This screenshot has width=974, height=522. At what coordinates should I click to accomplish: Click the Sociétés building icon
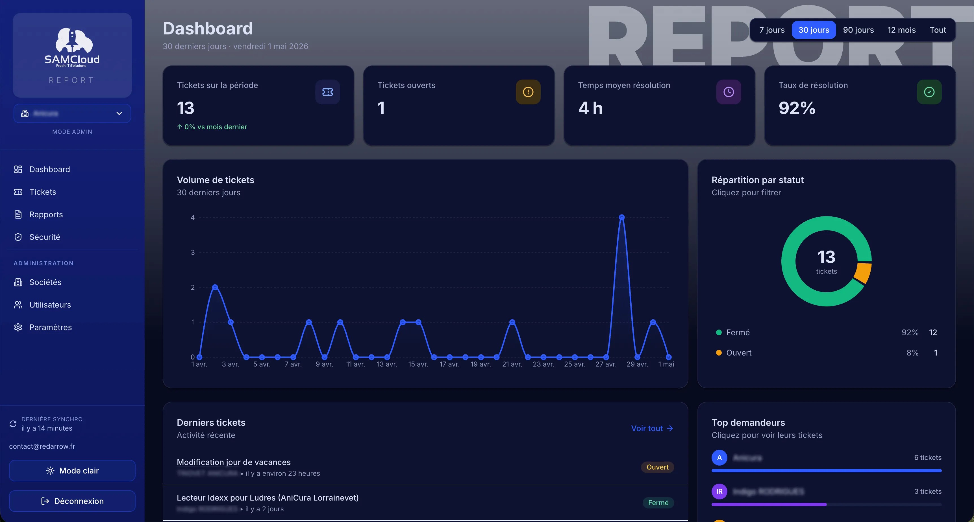tap(18, 282)
